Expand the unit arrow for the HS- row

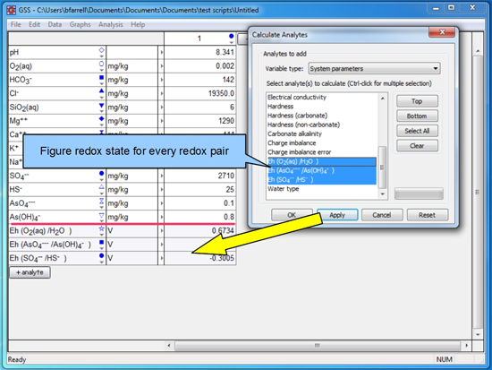(x=161, y=190)
